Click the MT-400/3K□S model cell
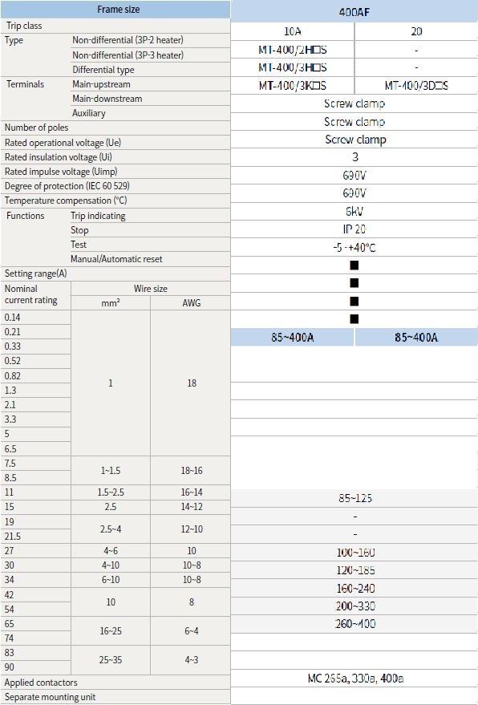 pyautogui.click(x=292, y=86)
